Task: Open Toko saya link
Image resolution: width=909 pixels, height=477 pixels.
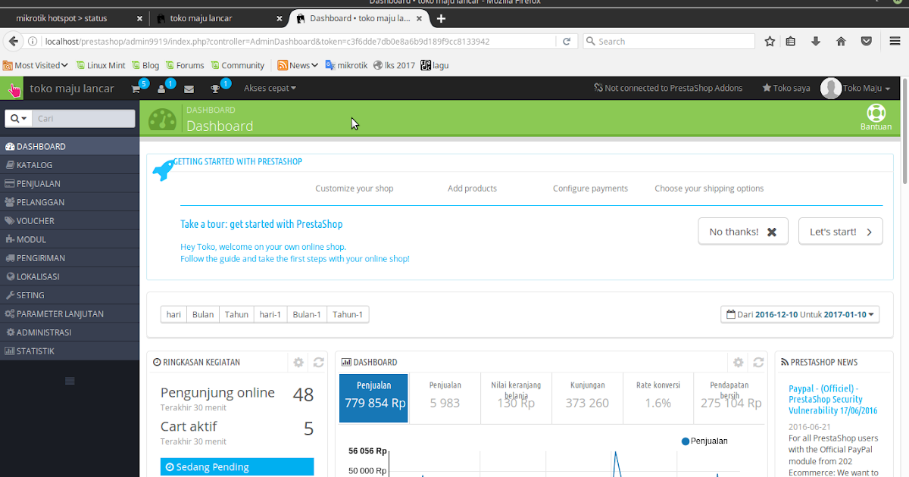Action: pos(786,89)
